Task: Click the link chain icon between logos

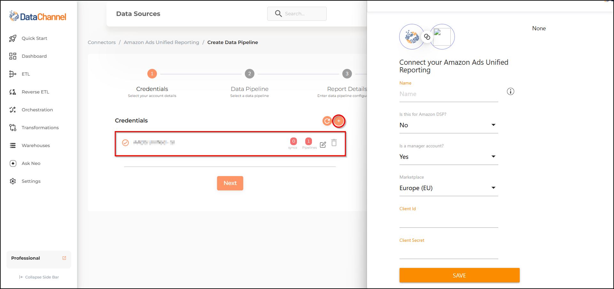Action: click(427, 37)
